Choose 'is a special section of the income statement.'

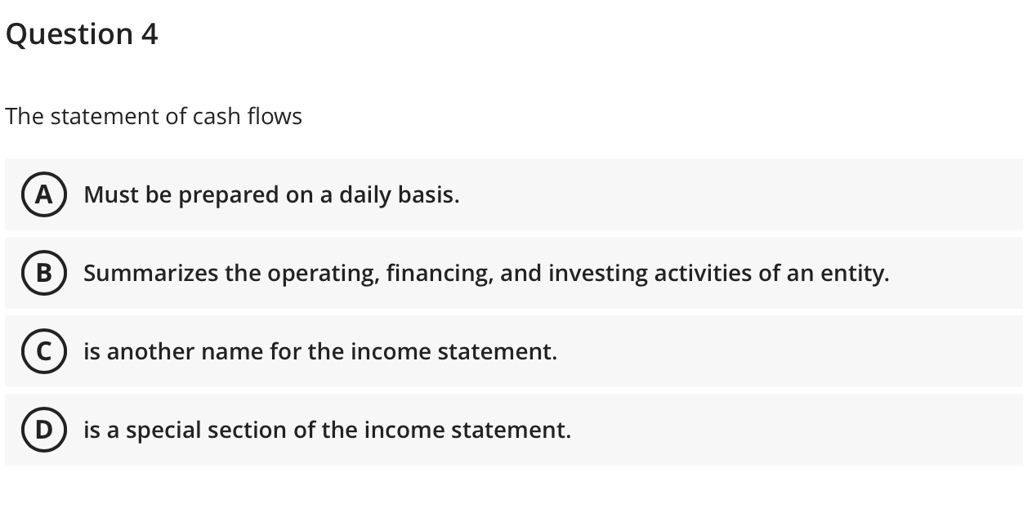[327, 430]
